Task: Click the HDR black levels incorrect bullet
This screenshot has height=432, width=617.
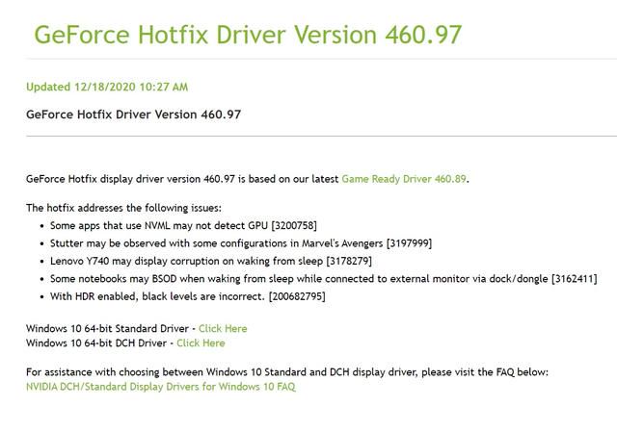Action: coord(188,296)
